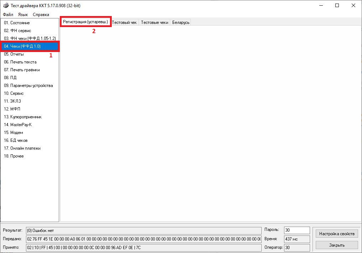Click Настройка свойств button
Screen dimensions: 362x253
click(336, 234)
